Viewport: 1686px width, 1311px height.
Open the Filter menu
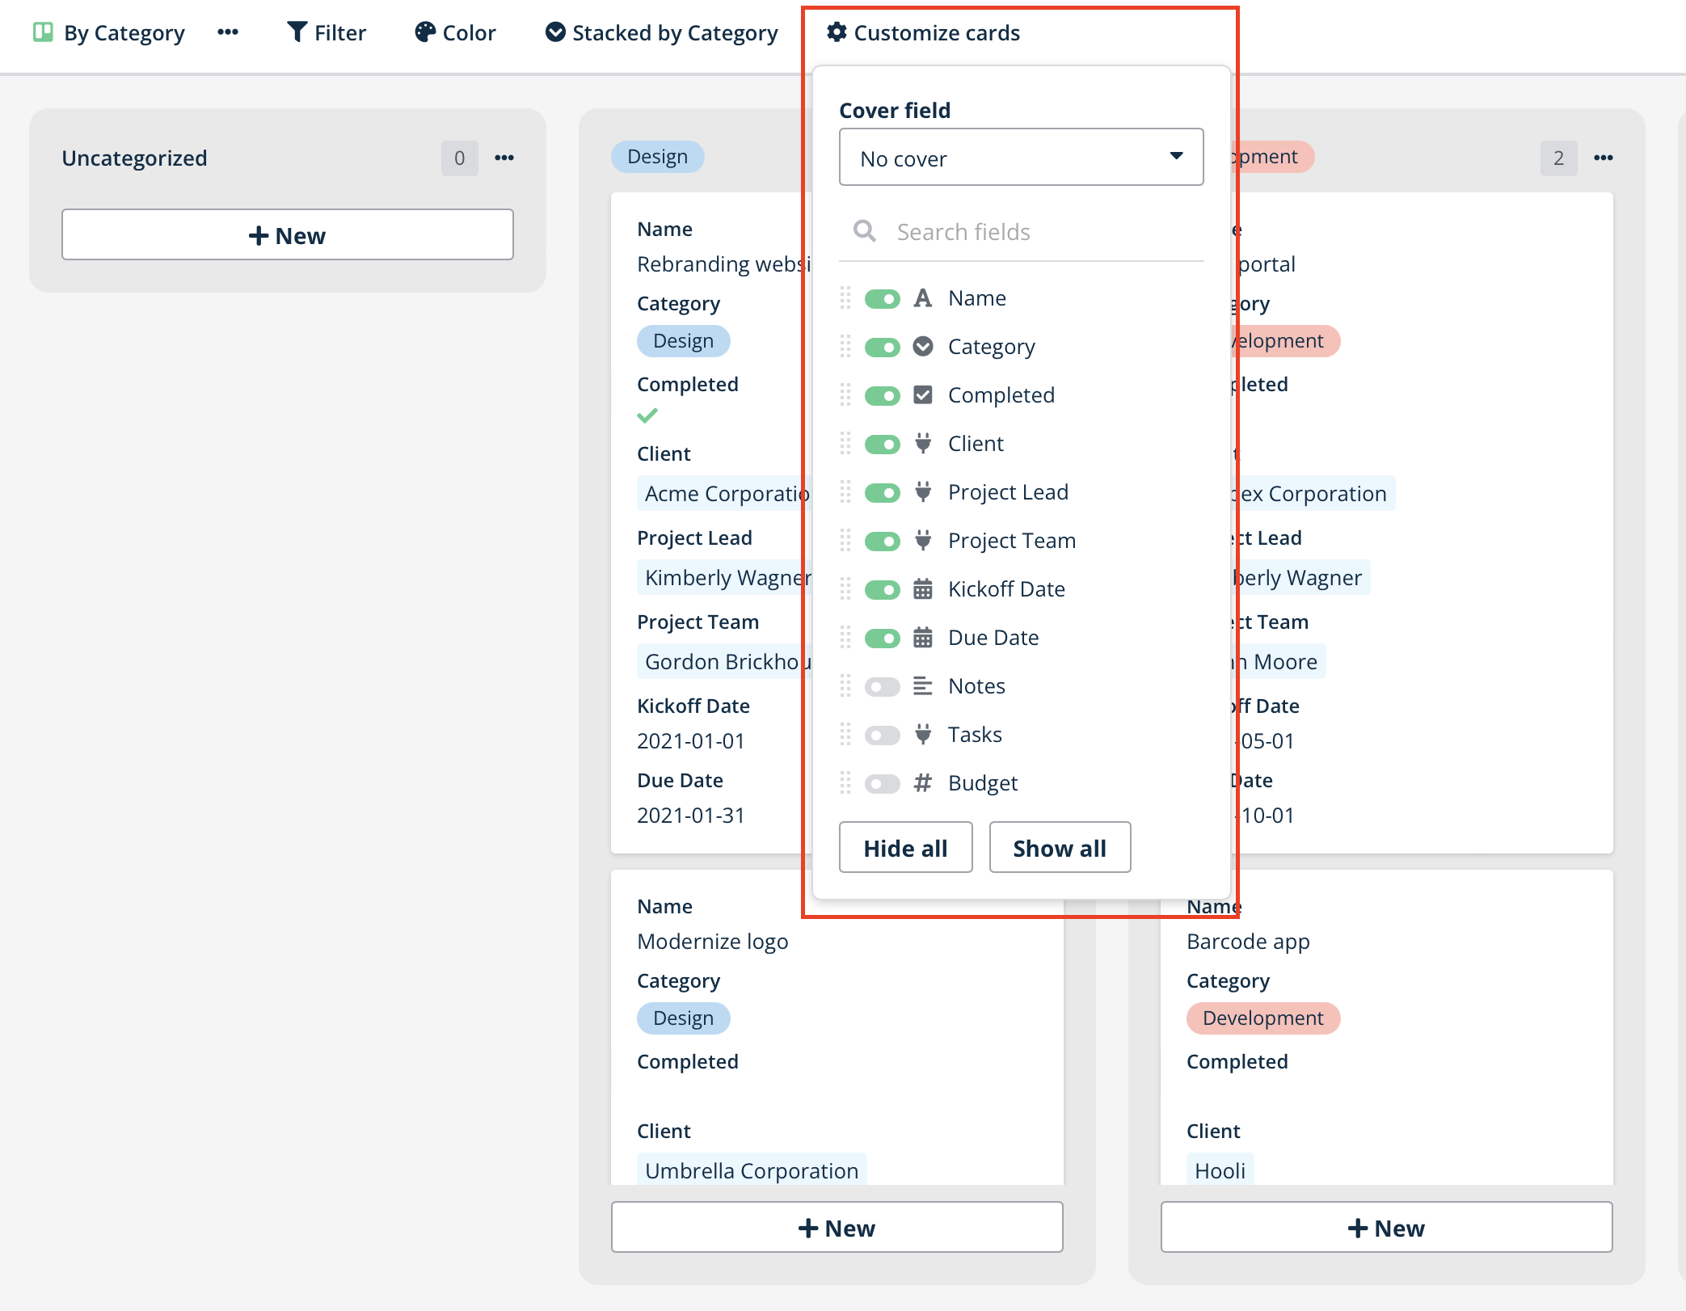pyautogui.click(x=327, y=32)
